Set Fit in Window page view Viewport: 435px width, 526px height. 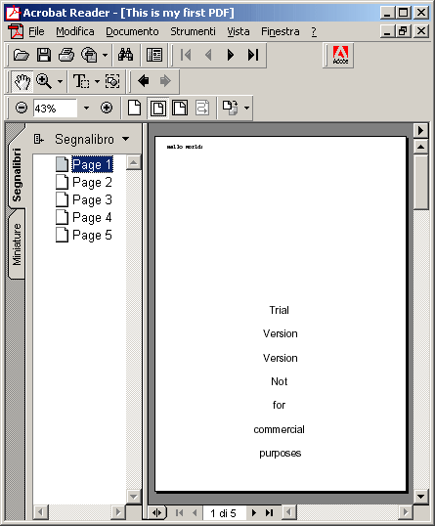tap(158, 108)
